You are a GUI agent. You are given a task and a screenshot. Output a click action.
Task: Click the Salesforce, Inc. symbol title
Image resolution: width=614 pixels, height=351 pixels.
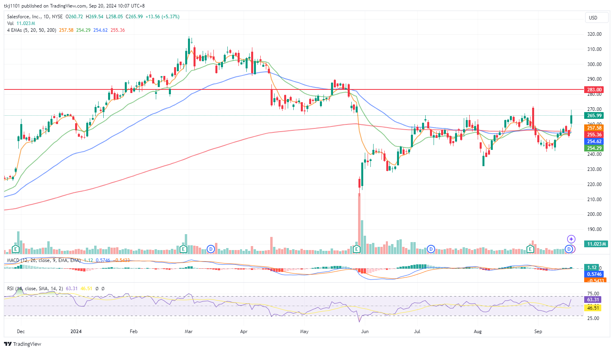pyautogui.click(x=23, y=17)
